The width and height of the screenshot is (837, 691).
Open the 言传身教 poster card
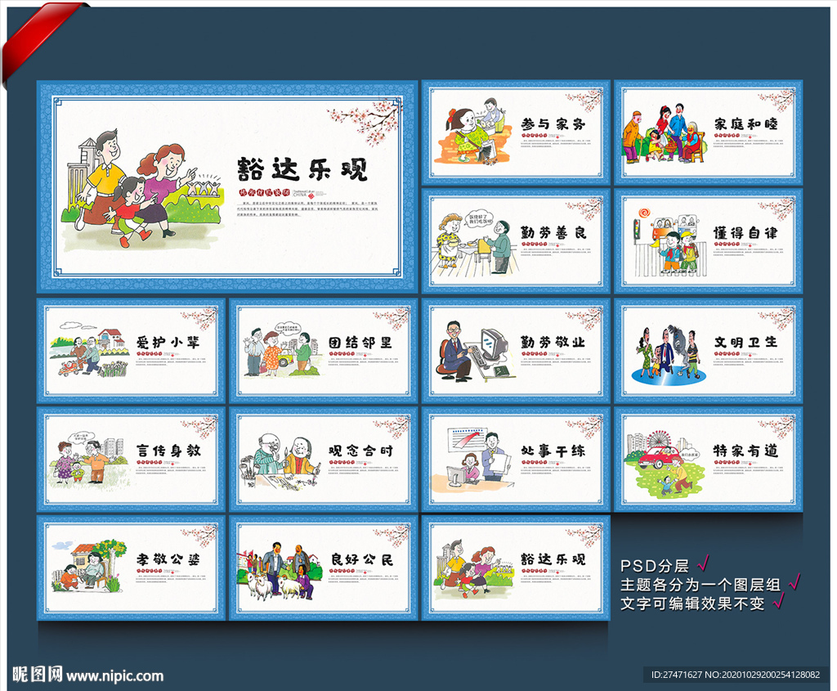point(132,460)
